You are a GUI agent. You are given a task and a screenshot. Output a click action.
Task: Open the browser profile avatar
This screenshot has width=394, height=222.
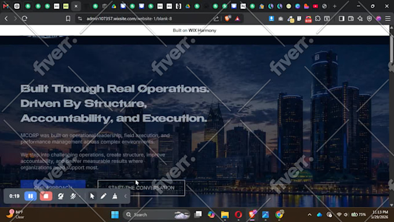click(x=378, y=19)
